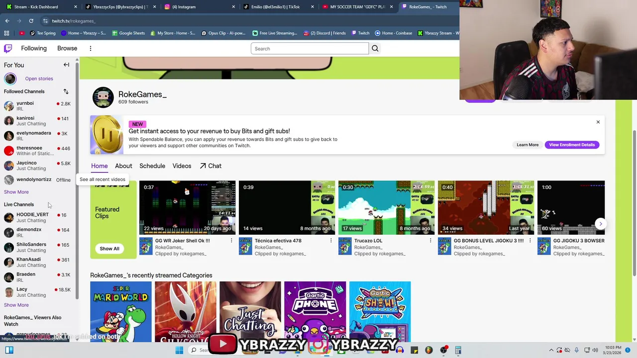The image size is (637, 358).
Task: Switch to the Emilio TikTok tab
Action: click(279, 7)
